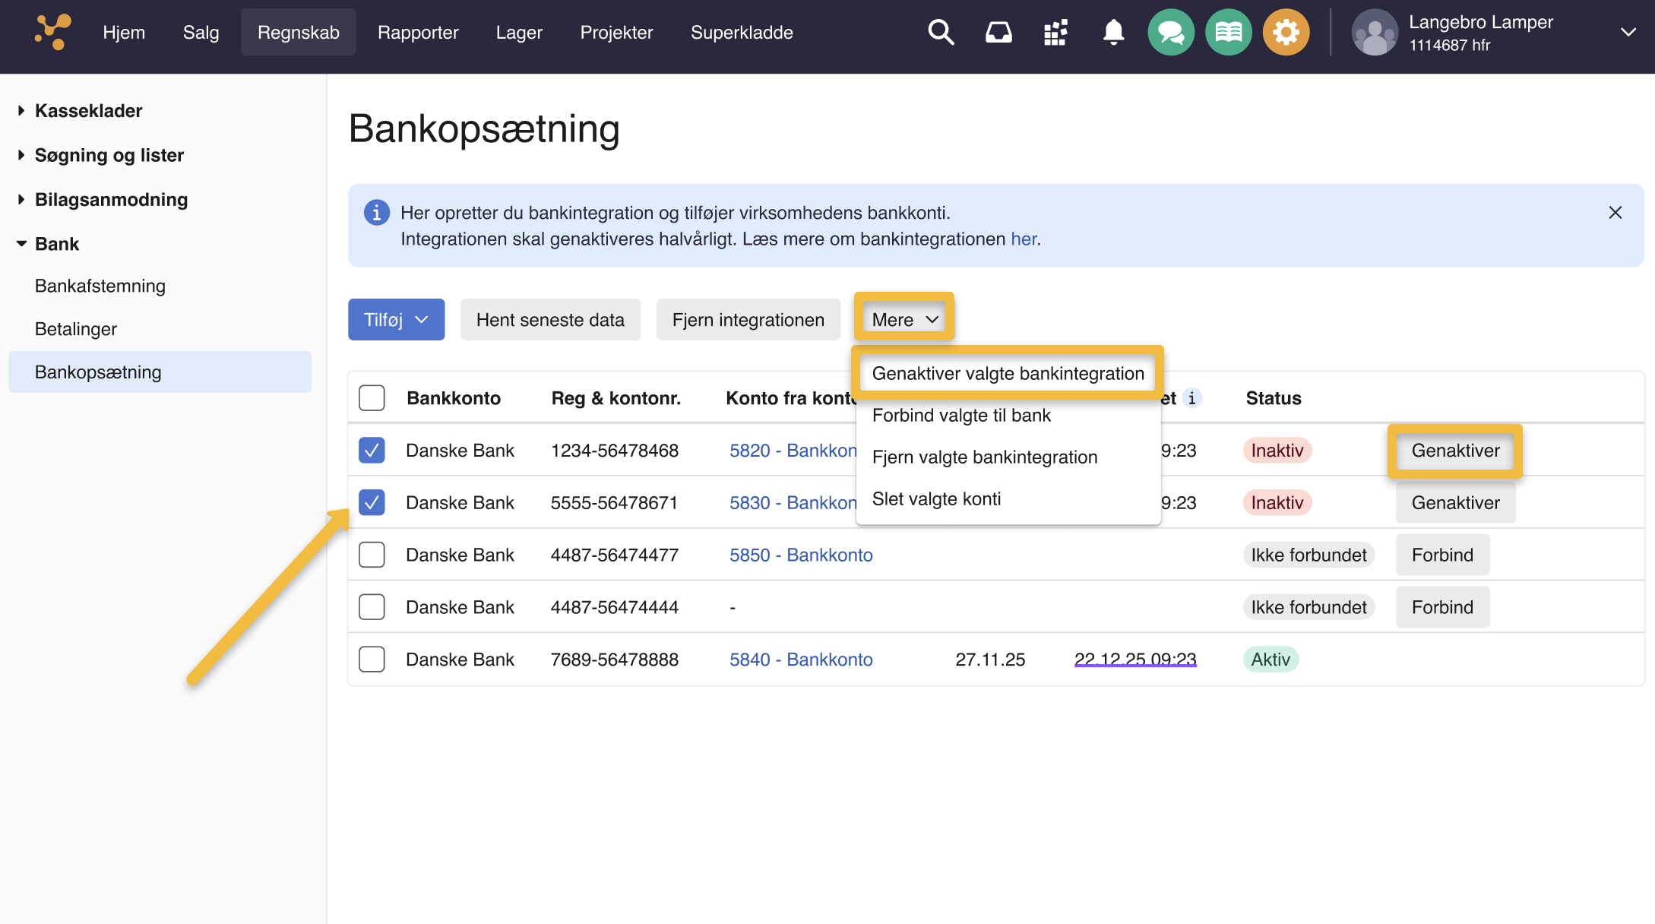Click Forbind for account 4487-56474477
Screen dimensions: 1655x924
pos(1442,555)
